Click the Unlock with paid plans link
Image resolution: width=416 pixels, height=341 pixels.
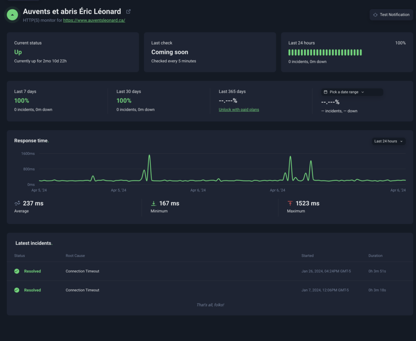tap(239, 110)
